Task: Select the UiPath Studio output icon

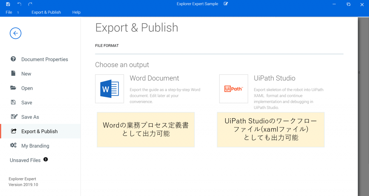Action: click(x=234, y=89)
